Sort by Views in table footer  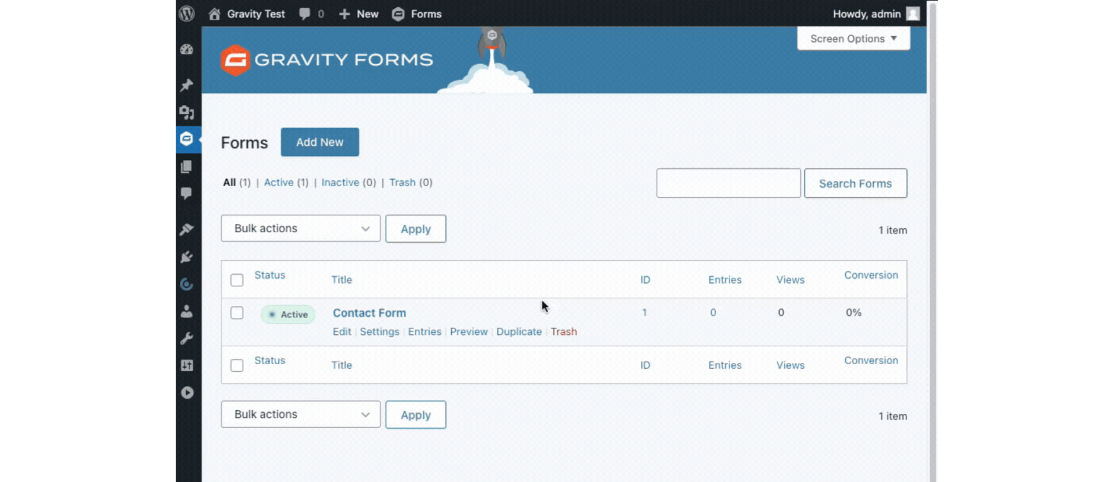point(791,365)
